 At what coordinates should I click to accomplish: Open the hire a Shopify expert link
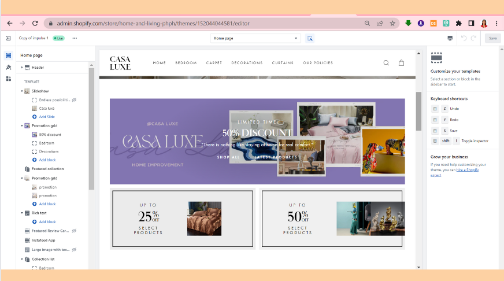[x=455, y=172]
